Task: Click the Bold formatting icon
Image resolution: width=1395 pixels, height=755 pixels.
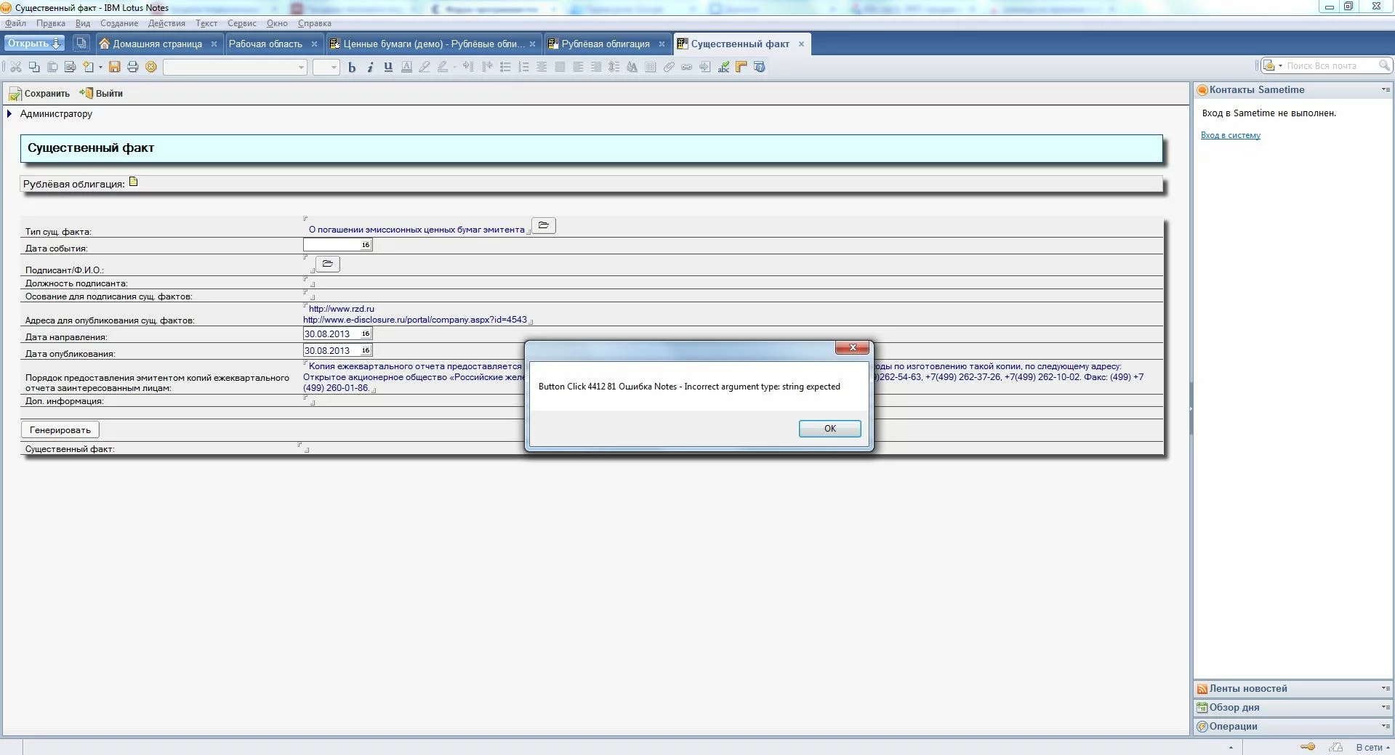Action: [x=352, y=67]
